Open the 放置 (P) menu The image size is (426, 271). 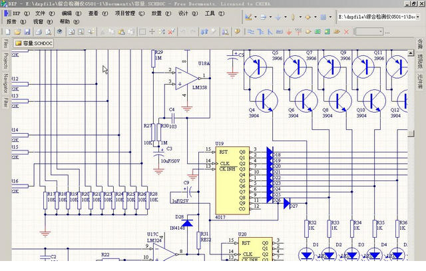(161, 13)
